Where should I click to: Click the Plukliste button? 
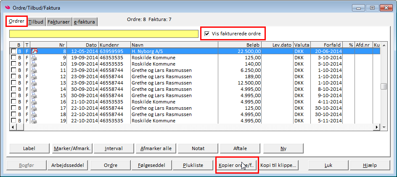pyautogui.click(x=193, y=165)
